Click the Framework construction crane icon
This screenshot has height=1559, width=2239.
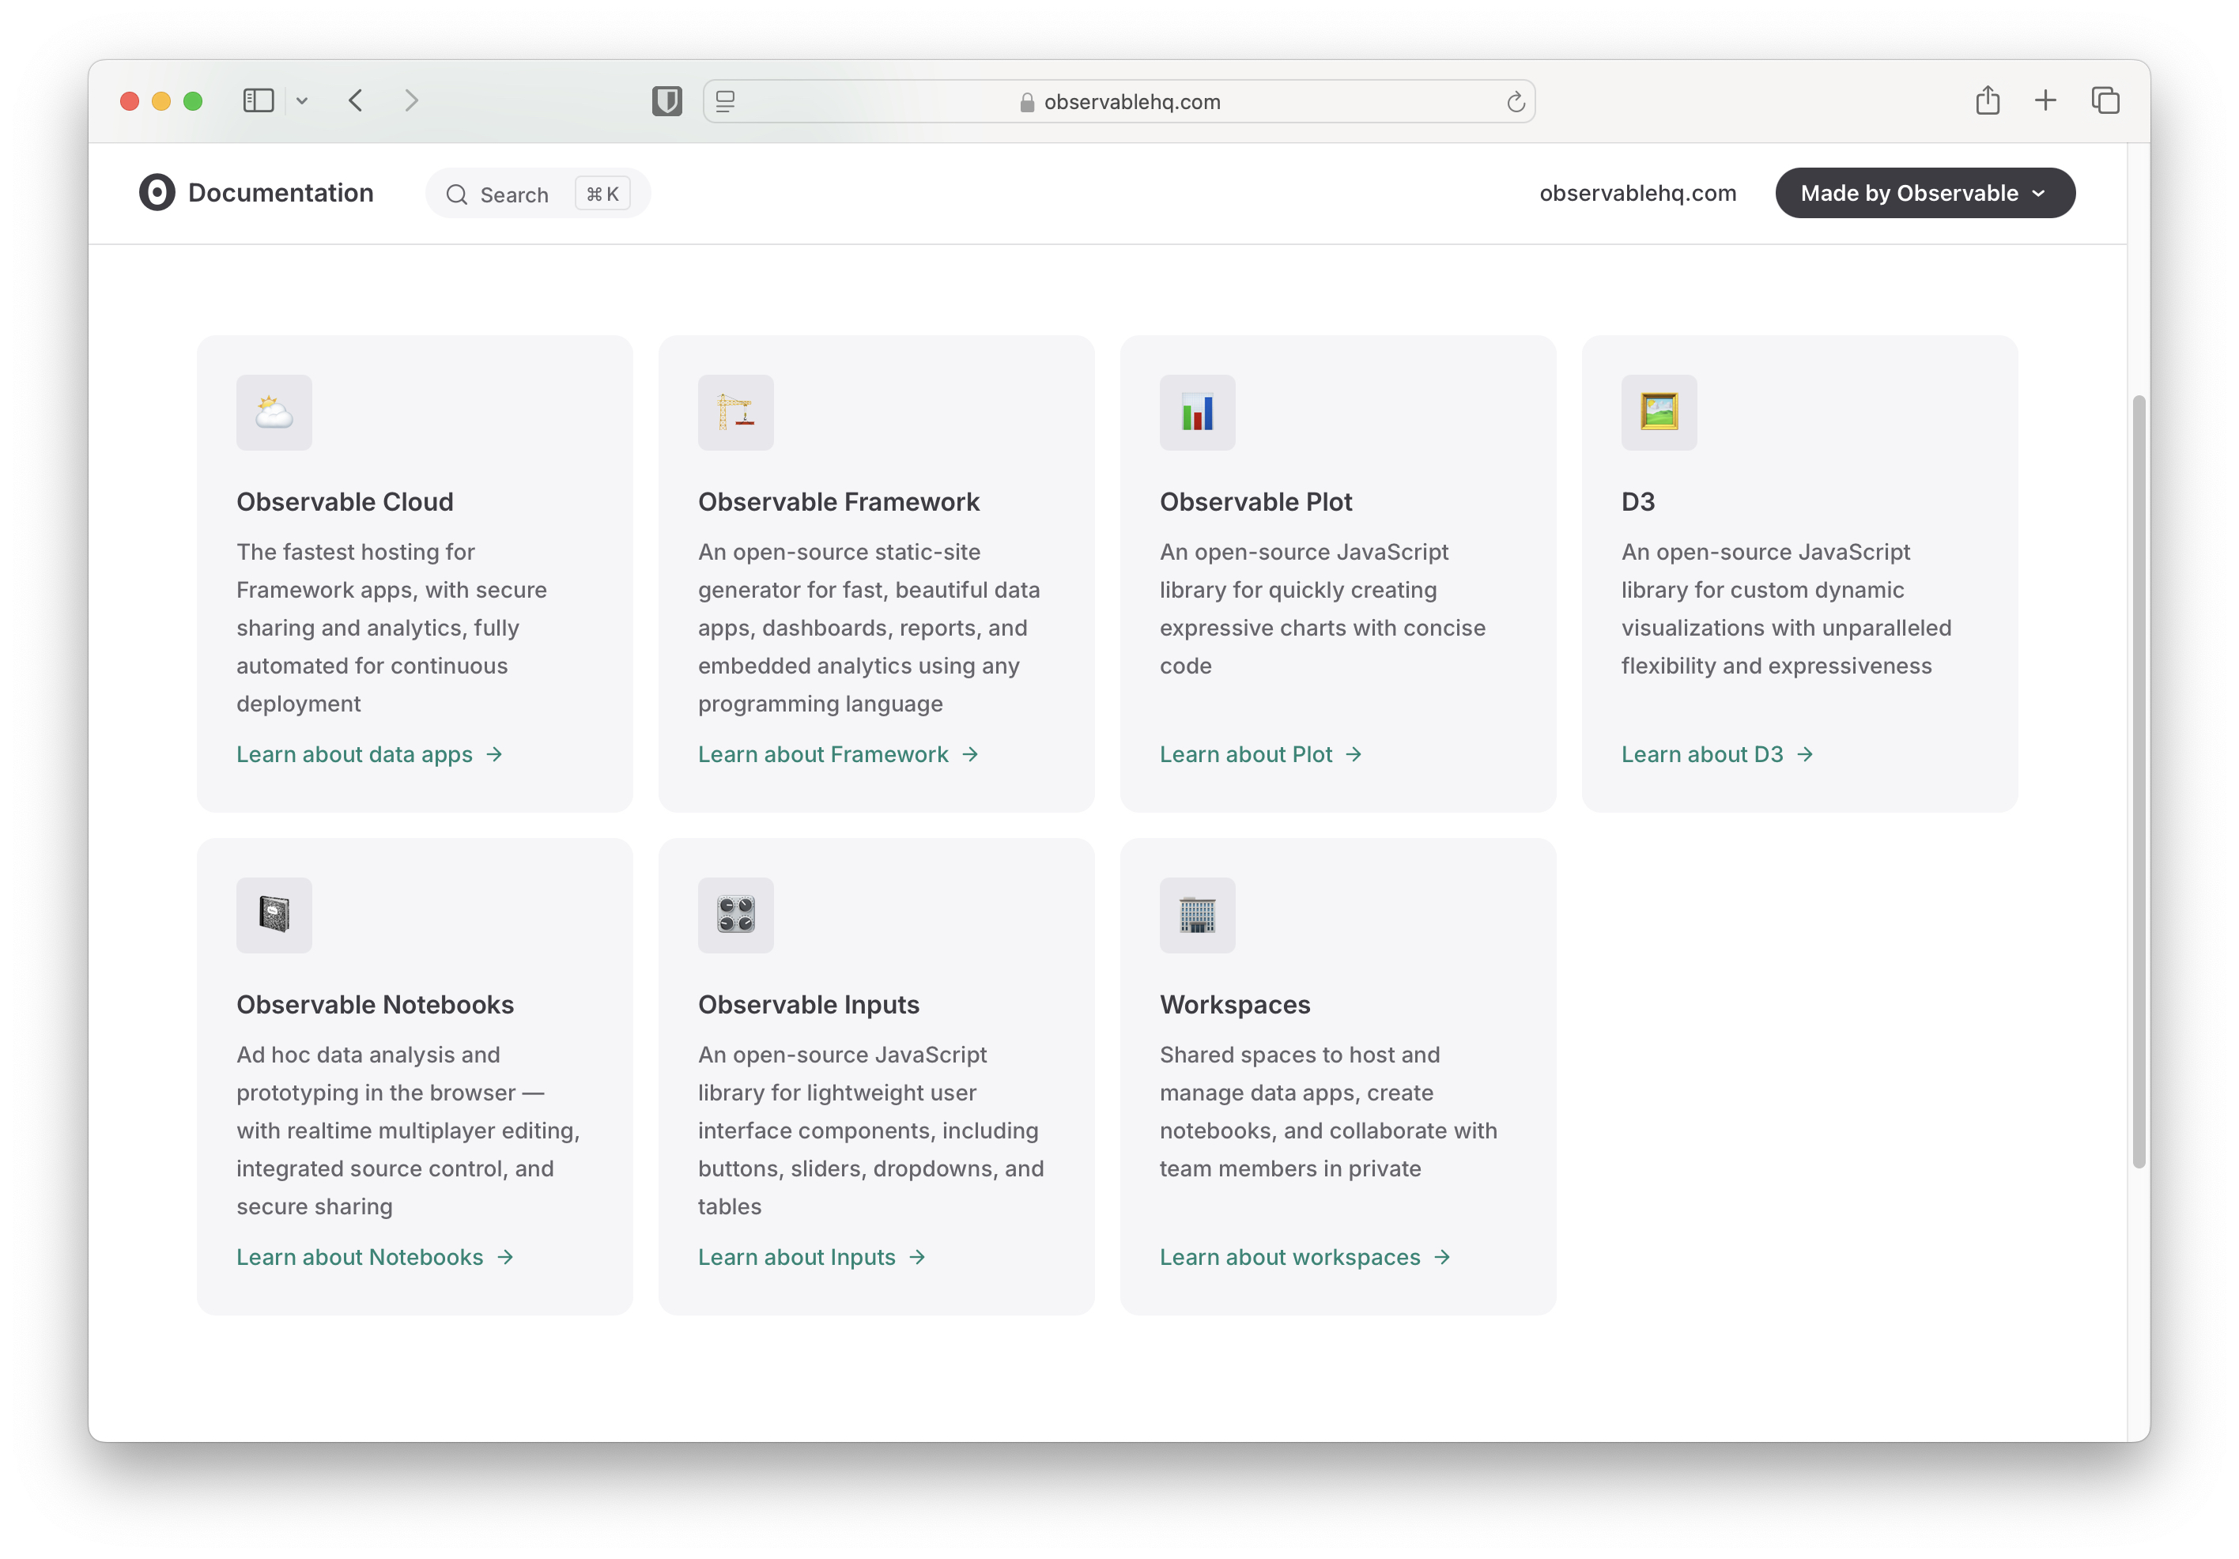pos(735,413)
